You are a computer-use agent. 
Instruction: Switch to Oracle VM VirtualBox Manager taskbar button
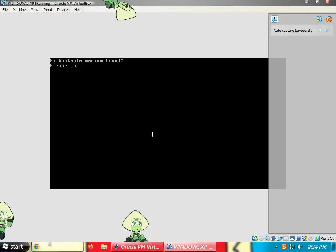pos(137,247)
